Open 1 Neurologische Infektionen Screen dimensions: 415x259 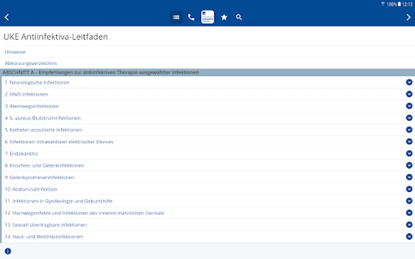pyautogui.click(x=37, y=83)
